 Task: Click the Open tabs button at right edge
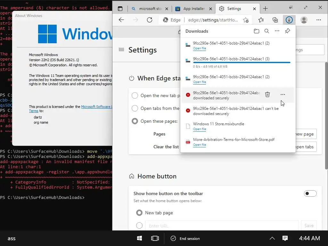[x=306, y=147]
